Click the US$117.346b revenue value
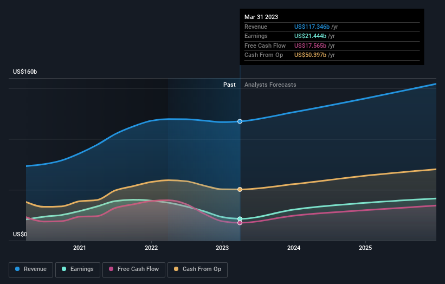This screenshot has width=445, height=284. point(312,27)
